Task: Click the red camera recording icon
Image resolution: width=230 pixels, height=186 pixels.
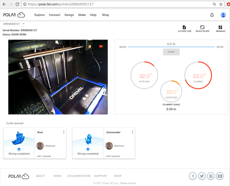Action: [x=101, y=46]
